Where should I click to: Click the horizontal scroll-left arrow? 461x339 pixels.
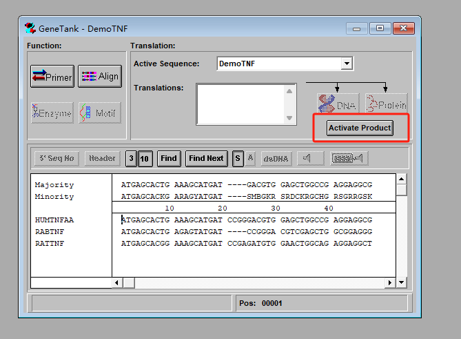[117, 282]
